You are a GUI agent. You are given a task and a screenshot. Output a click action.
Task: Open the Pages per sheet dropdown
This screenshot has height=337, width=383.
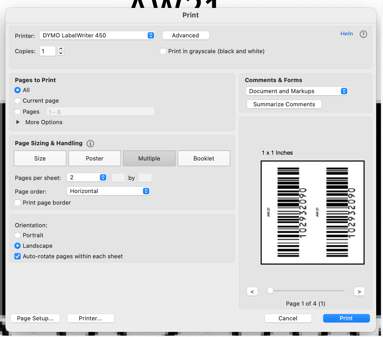click(87, 177)
